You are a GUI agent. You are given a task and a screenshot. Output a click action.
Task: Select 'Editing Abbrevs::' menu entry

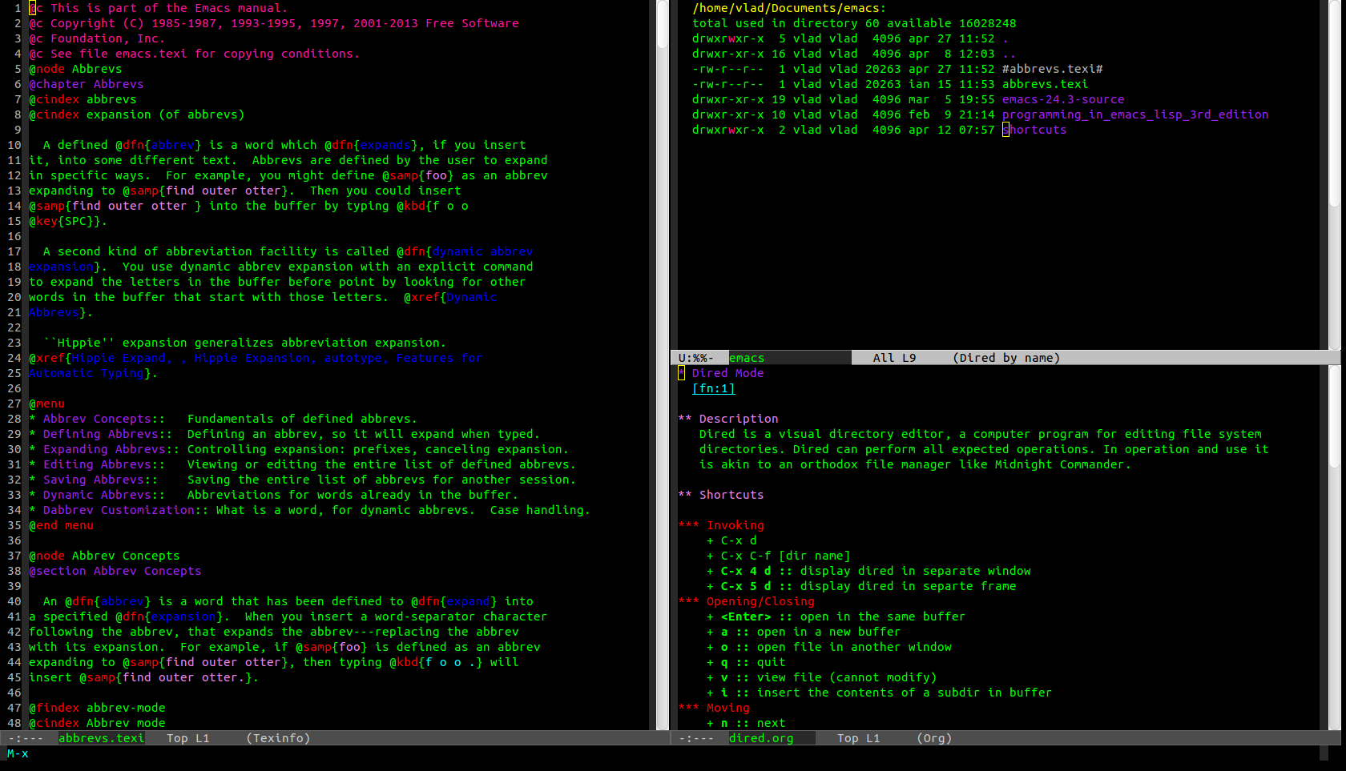pos(104,464)
